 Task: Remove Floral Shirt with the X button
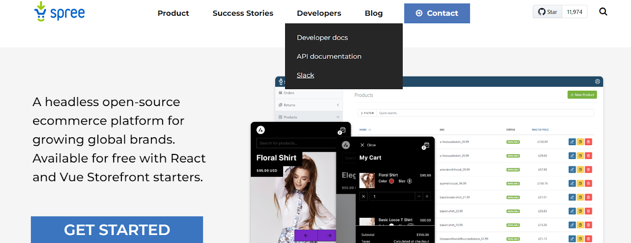coord(364,196)
